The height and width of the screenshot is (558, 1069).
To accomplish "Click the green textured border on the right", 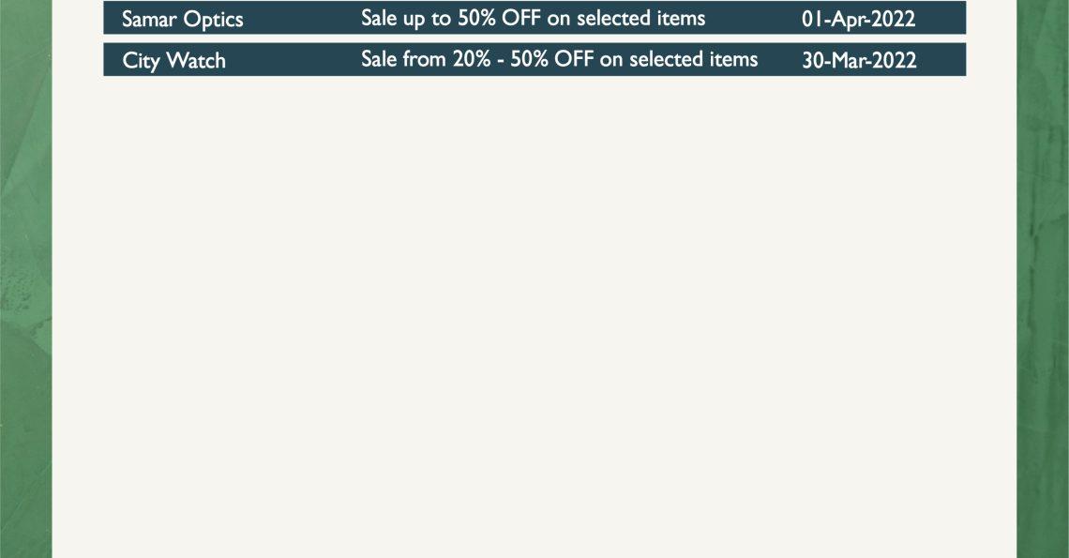I will pyautogui.click(x=1043, y=279).
